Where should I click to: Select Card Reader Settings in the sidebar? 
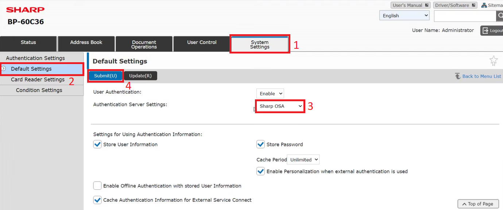tap(38, 79)
